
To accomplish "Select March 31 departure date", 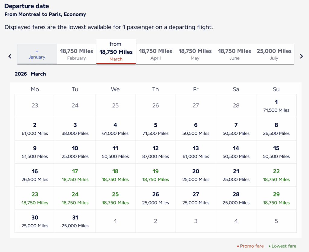I will (75, 221).
